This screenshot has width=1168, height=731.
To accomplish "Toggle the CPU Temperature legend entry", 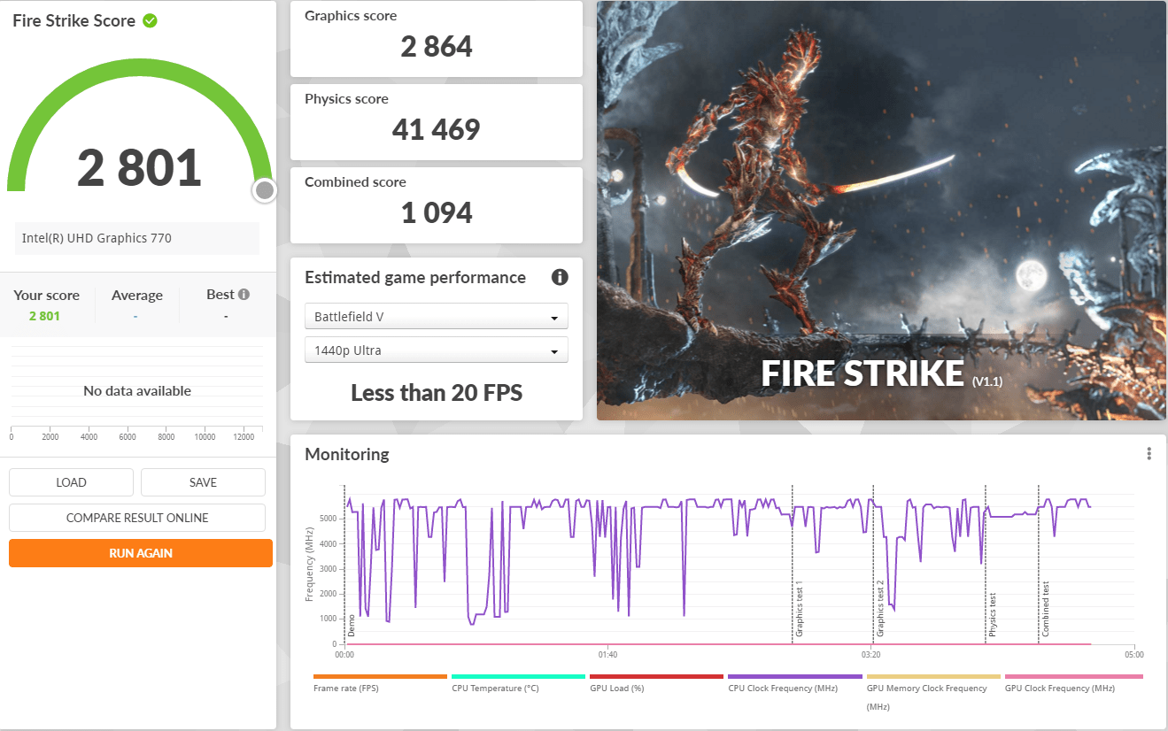I will pyautogui.click(x=518, y=682).
